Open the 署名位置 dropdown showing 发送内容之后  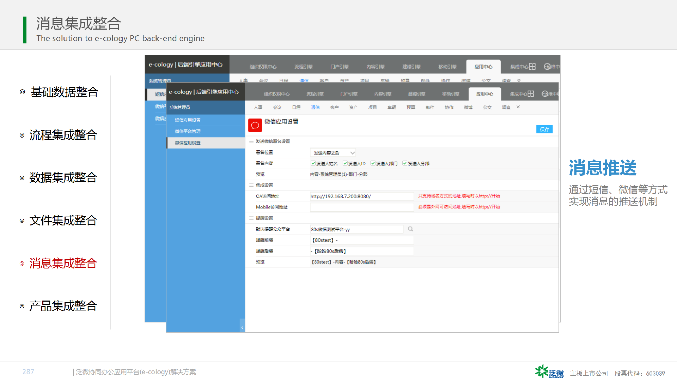333,153
